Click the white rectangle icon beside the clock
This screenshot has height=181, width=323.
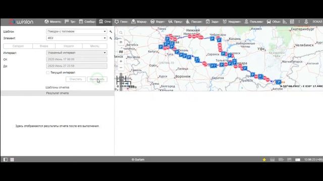click(298, 159)
